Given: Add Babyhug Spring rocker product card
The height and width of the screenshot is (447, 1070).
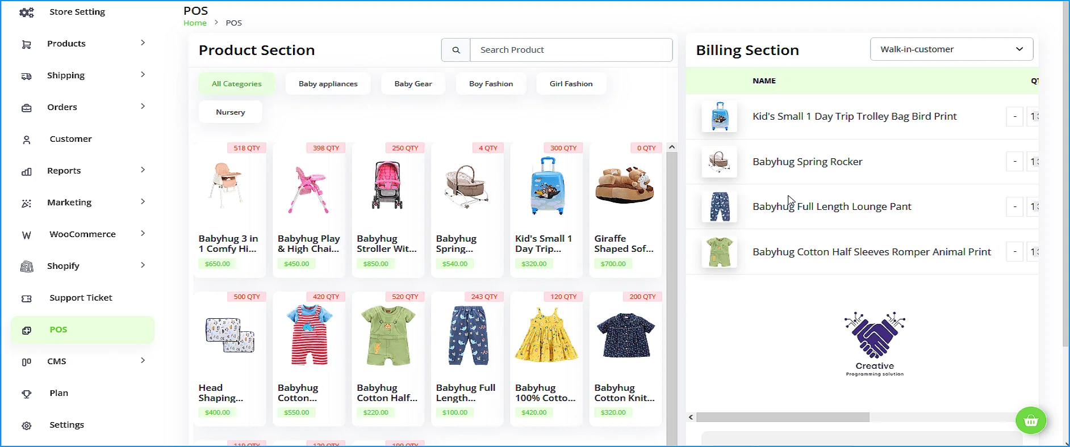Looking at the screenshot, I should coord(467,210).
